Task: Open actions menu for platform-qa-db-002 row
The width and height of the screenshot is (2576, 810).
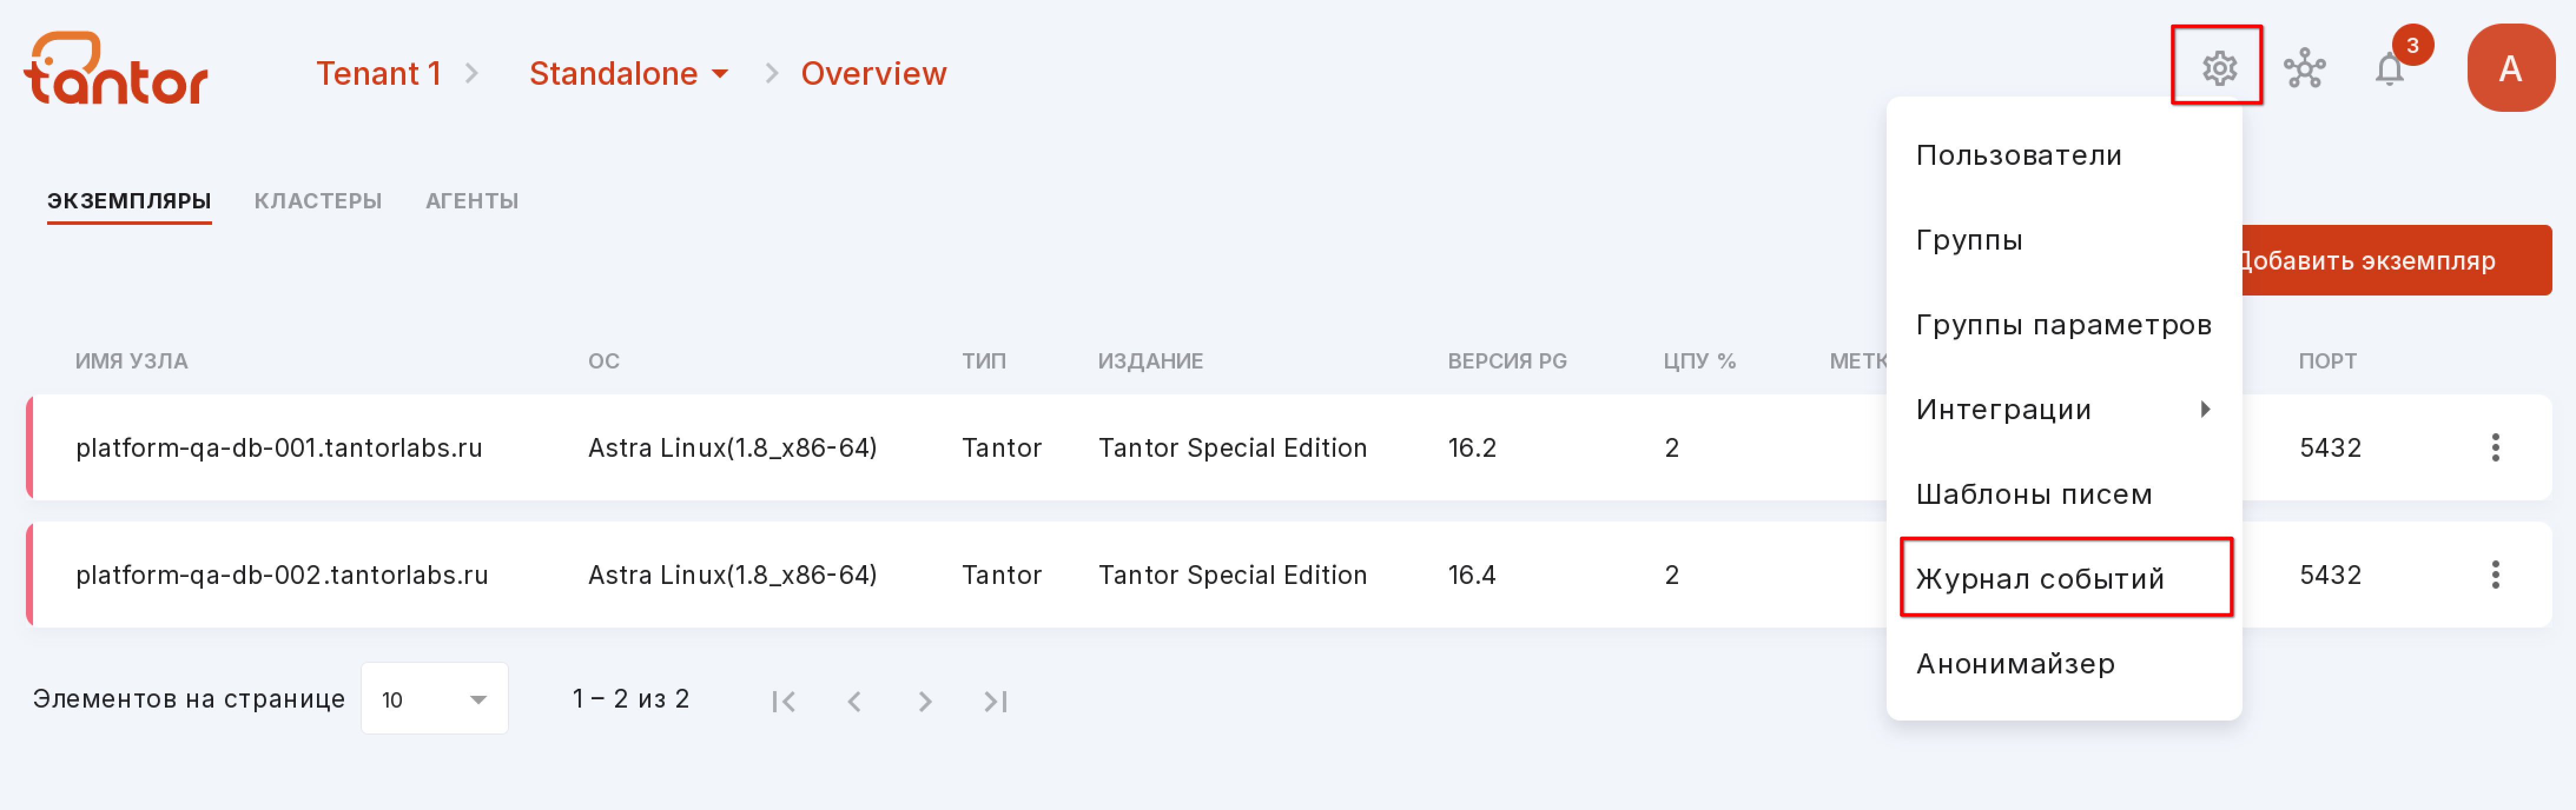Action: [x=2495, y=575]
